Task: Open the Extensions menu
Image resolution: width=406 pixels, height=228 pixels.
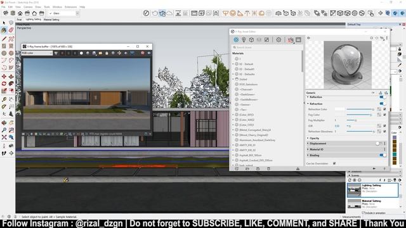Action: [x=70, y=7]
